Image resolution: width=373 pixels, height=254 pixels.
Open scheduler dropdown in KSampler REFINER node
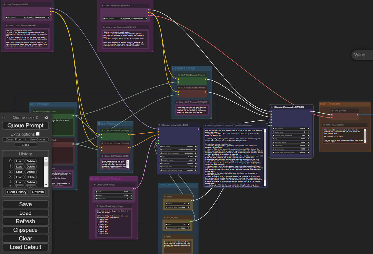click(291, 146)
